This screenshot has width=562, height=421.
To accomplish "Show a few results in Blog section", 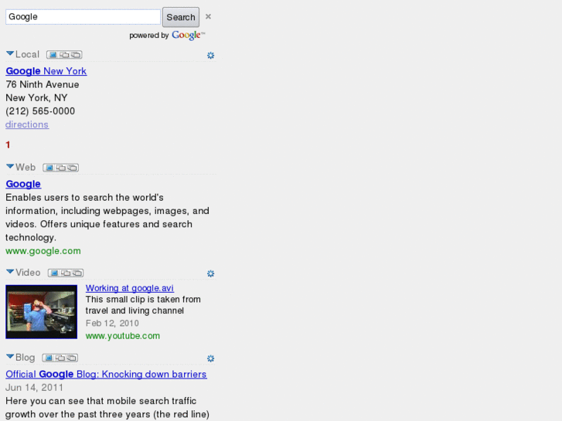I will (60, 358).
